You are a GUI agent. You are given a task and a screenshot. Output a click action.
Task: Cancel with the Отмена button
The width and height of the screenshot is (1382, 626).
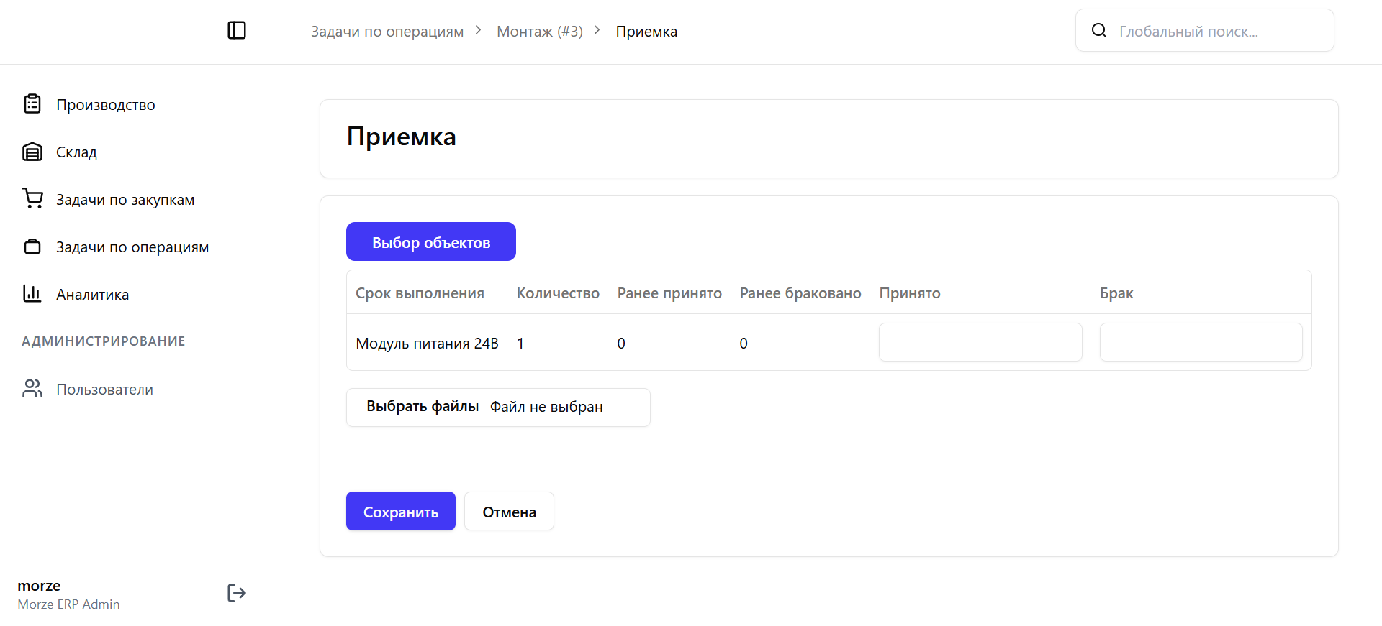tap(509, 511)
